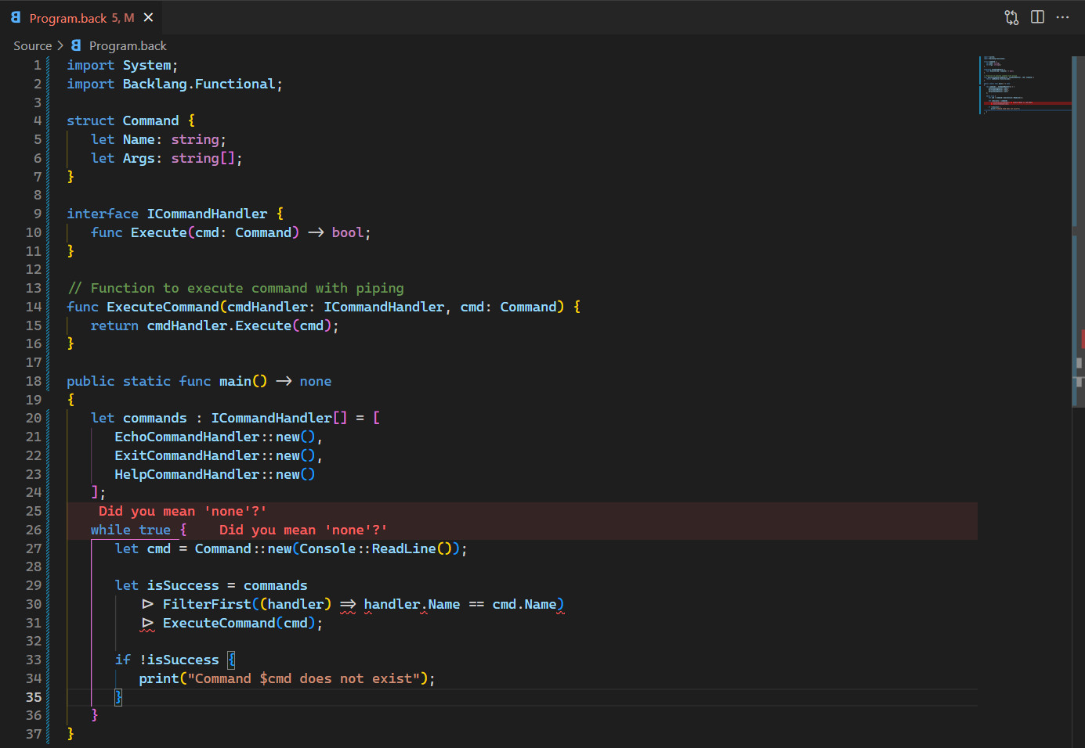Click the breadcrumb separator chevron
Screen dimensions: 1085x748
point(60,46)
